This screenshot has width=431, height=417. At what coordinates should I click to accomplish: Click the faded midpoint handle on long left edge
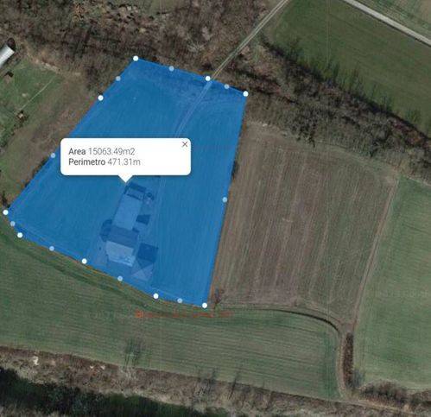click(53, 155)
